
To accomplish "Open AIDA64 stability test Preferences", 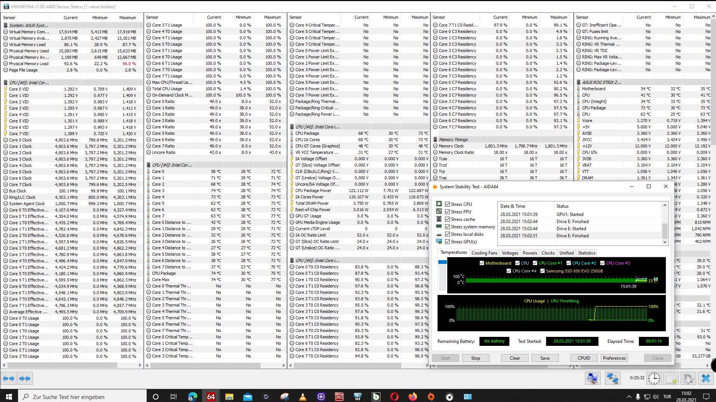I will (614, 358).
